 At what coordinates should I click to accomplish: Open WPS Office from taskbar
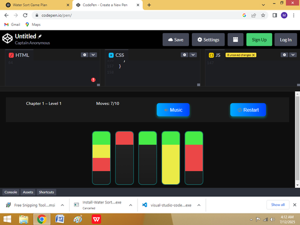(x=96, y=220)
